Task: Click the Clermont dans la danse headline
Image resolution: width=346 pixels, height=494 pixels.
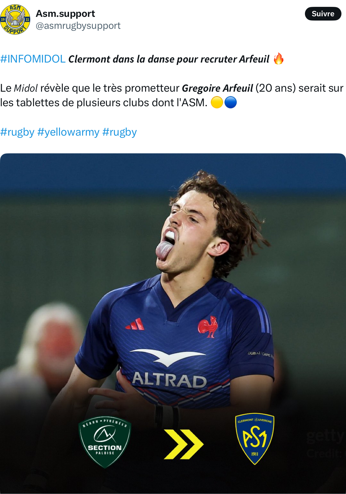Action: click(x=169, y=59)
